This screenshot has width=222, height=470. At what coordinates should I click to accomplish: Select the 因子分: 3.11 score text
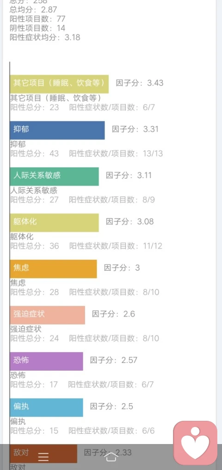pos(129,175)
